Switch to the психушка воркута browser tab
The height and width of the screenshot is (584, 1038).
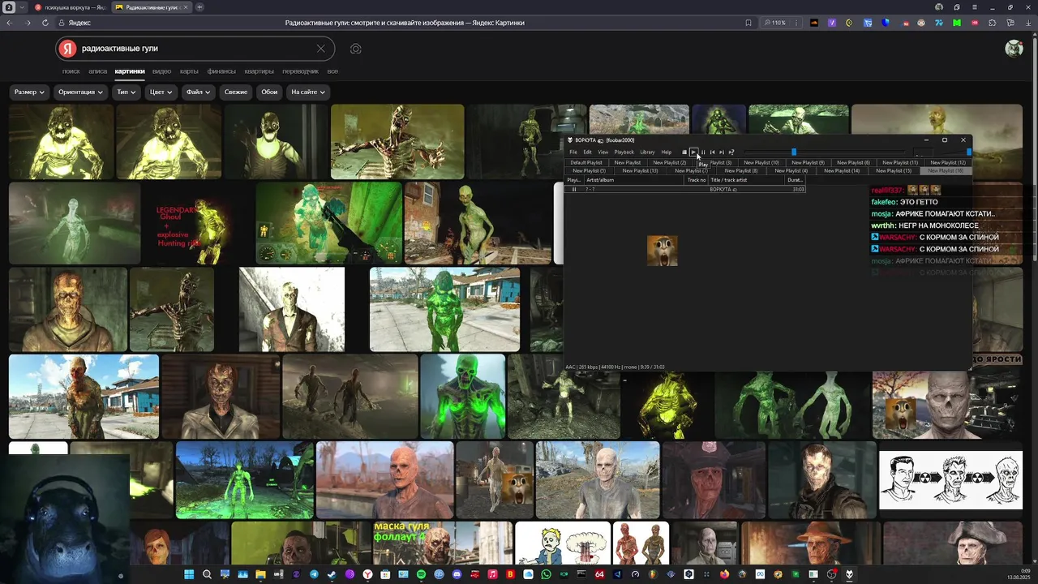71,7
